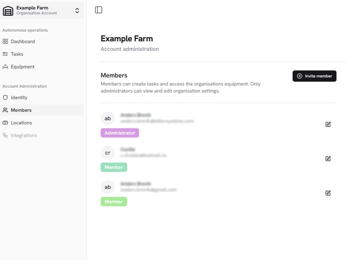Go to Equipment in the sidebar
The height and width of the screenshot is (260, 347).
23,67
